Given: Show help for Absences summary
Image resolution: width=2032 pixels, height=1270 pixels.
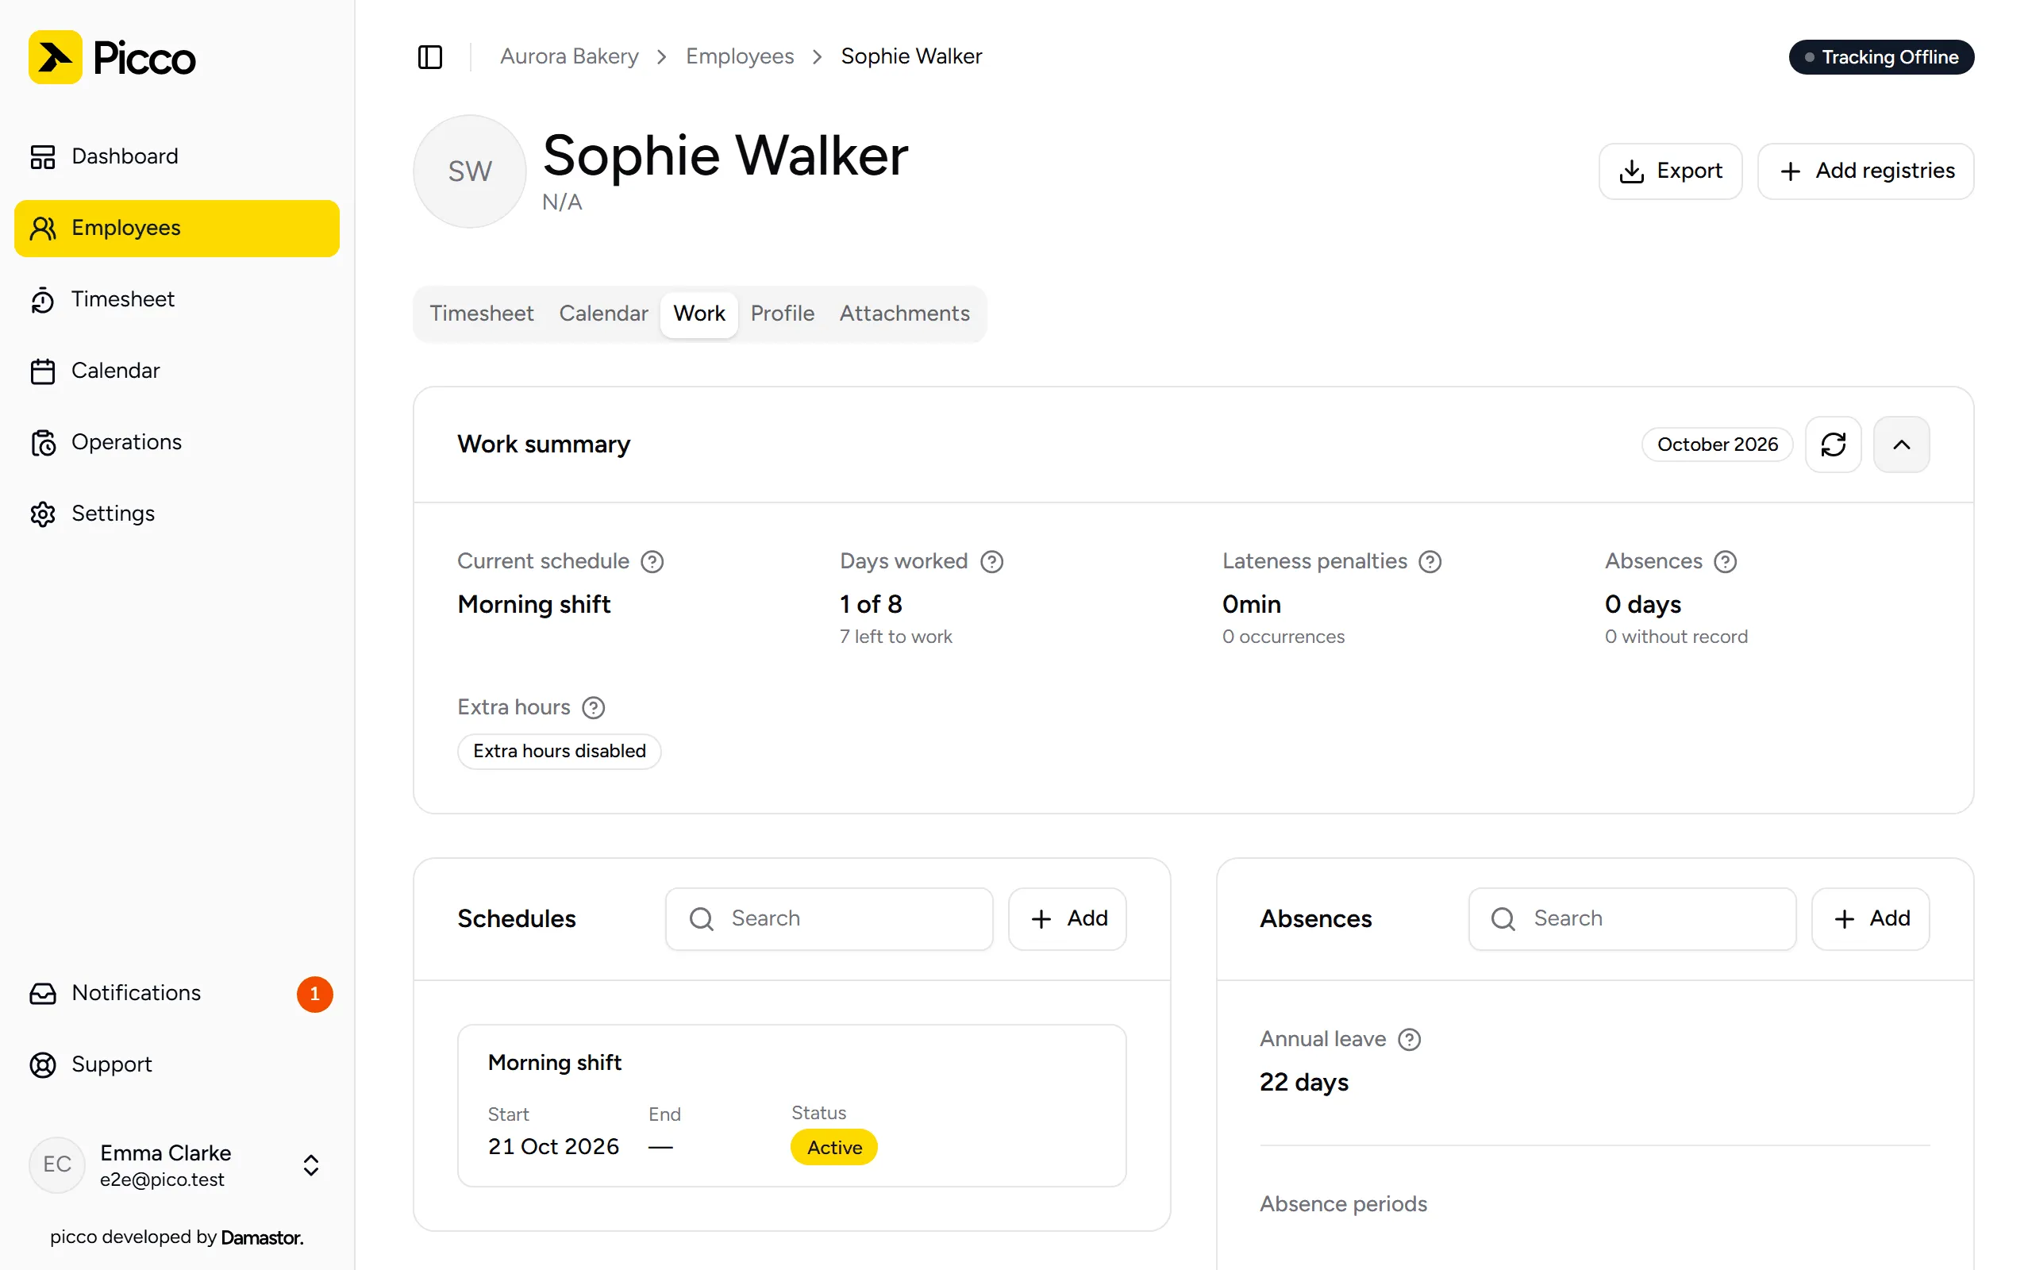Looking at the screenshot, I should point(1726,562).
